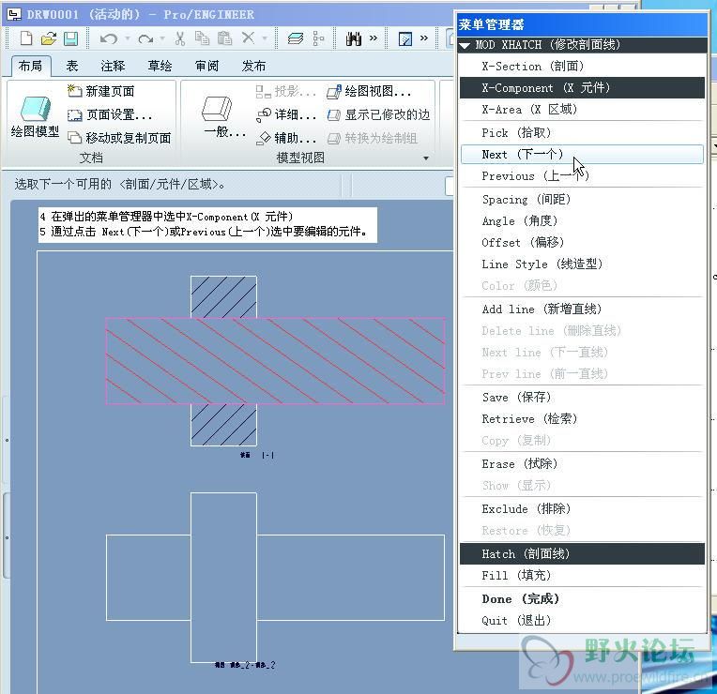This screenshot has height=694, width=717.
Task: Click 详细 detailed view tool
Action: (x=286, y=114)
